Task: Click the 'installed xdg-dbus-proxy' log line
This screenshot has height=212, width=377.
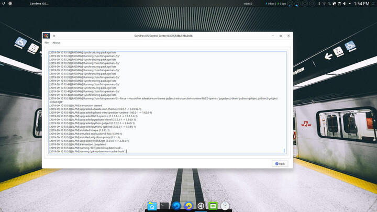Action: point(84,137)
